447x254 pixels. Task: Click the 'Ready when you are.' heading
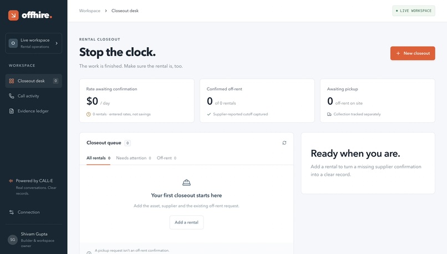pyautogui.click(x=355, y=154)
